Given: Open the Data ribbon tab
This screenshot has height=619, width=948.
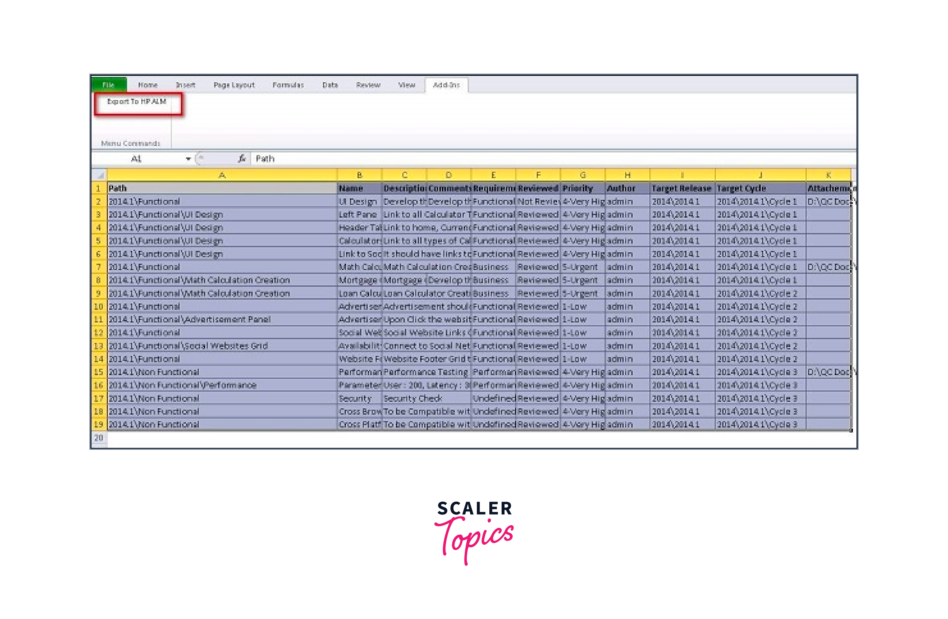Looking at the screenshot, I should click(x=330, y=85).
